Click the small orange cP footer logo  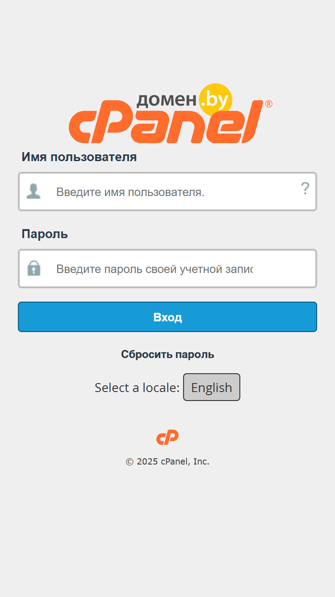pos(167,437)
